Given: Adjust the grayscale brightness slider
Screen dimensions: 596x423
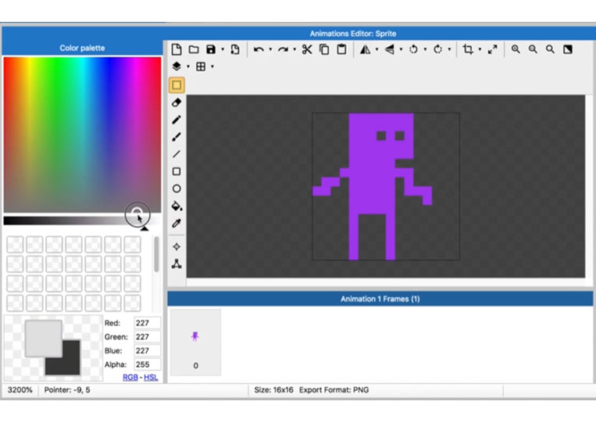Looking at the screenshot, I should click(82, 221).
